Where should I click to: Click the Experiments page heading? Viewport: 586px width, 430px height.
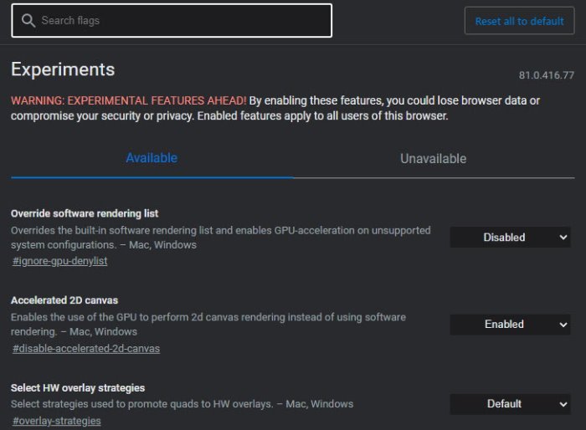pyautogui.click(x=63, y=69)
